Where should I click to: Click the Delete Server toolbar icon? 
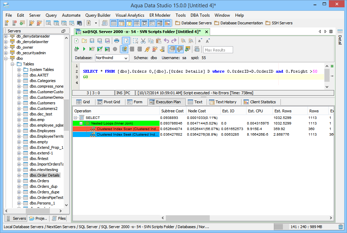click(14, 23)
